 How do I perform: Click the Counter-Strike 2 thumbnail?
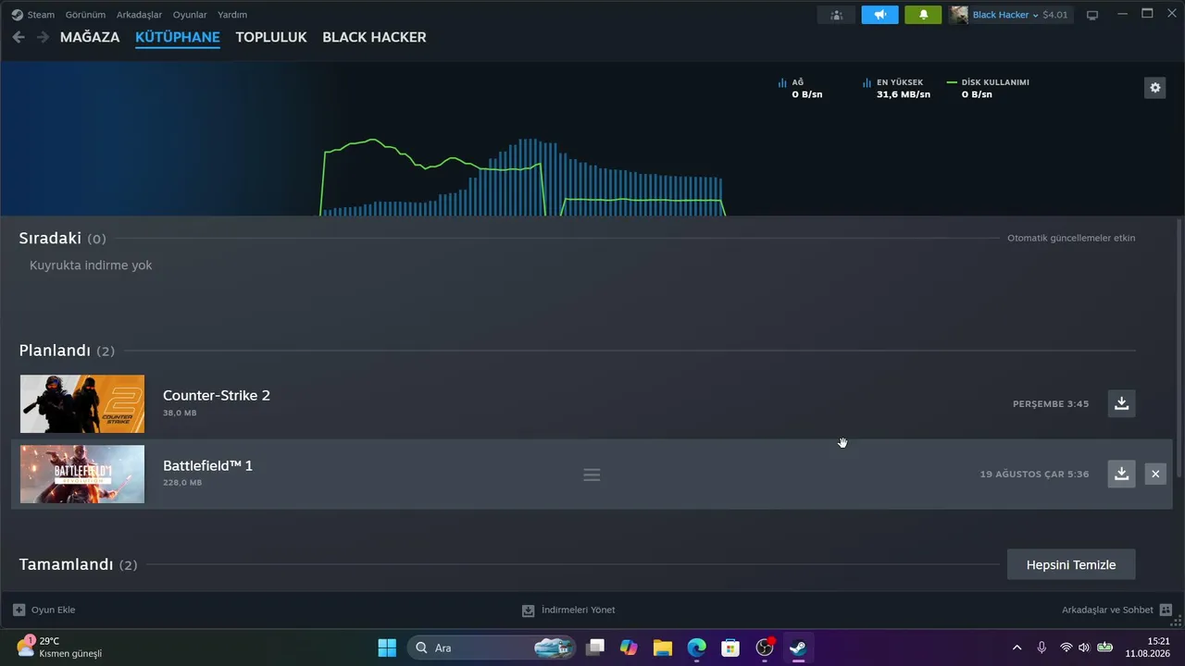coord(82,403)
